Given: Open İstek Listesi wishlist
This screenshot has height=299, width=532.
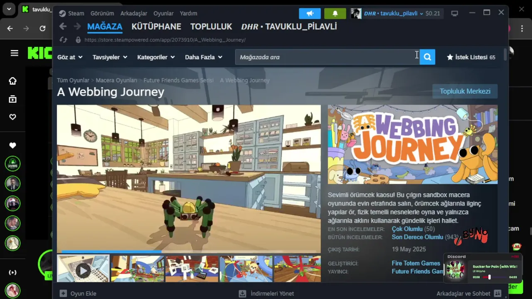Looking at the screenshot, I should pyautogui.click(x=471, y=57).
